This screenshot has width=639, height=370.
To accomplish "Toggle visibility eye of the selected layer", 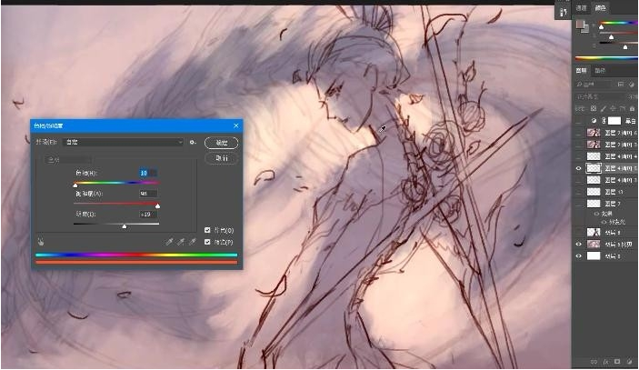I will tap(579, 168).
